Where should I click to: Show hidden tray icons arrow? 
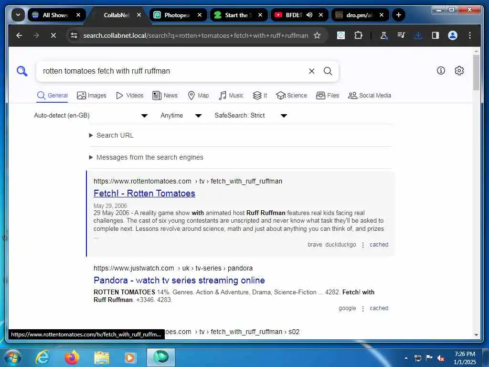pos(406,358)
